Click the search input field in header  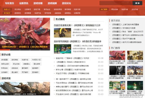pyautogui.click(x=116, y=3)
